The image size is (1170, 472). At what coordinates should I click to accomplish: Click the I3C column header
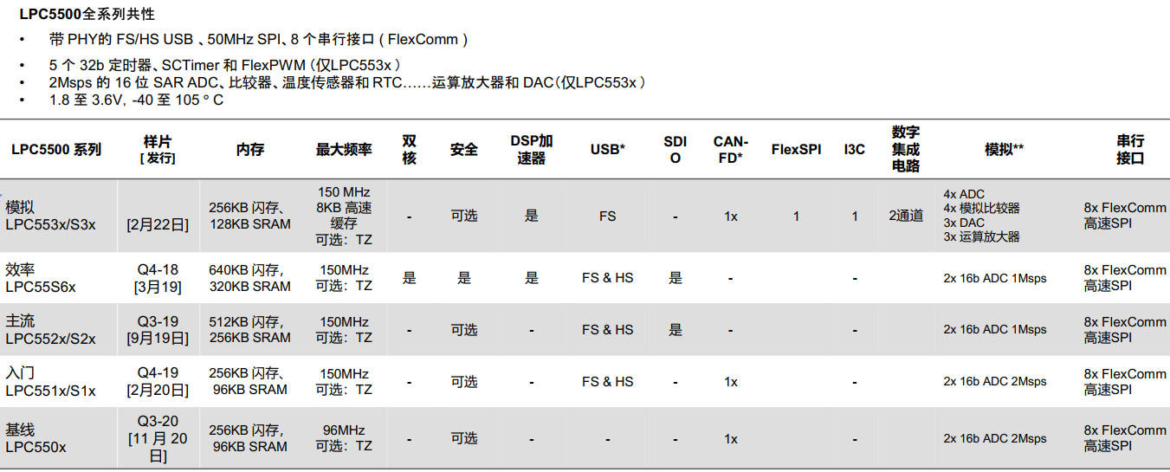[x=854, y=149]
